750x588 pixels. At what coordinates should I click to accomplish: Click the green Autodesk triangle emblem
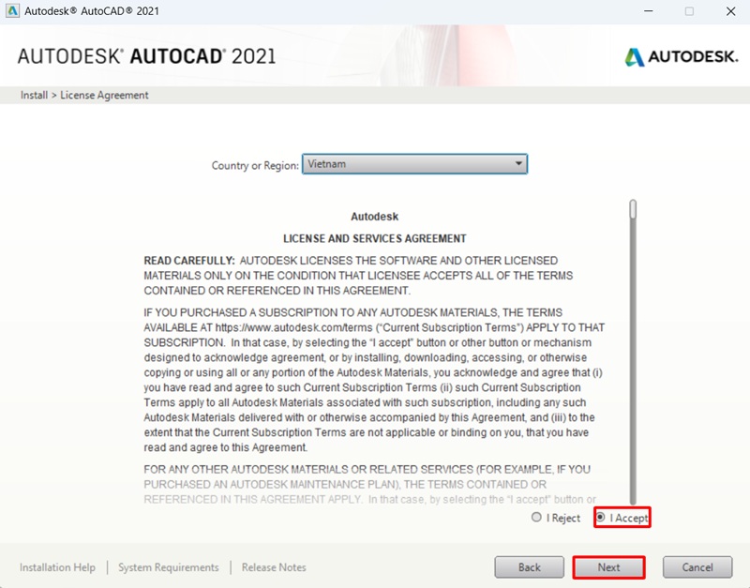pos(636,56)
